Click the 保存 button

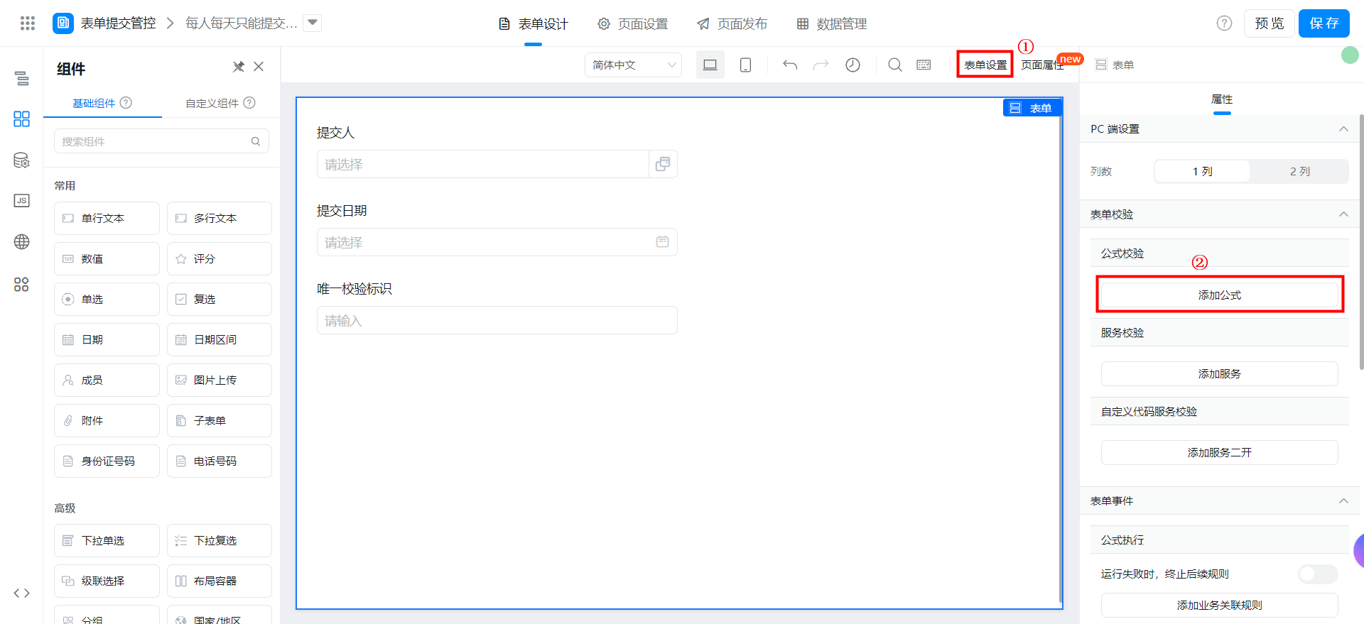[1324, 23]
